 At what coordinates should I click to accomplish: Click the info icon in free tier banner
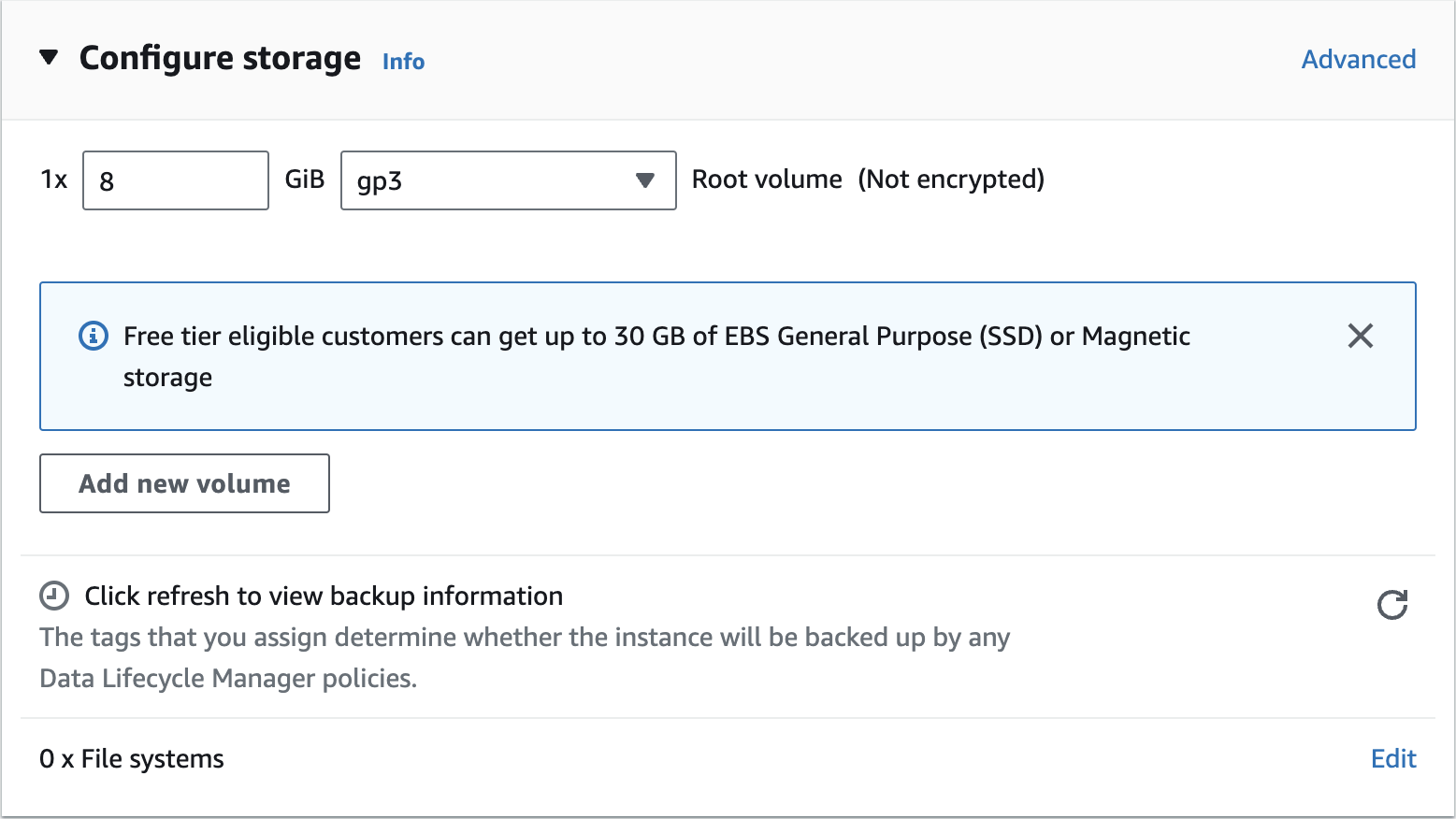point(94,336)
